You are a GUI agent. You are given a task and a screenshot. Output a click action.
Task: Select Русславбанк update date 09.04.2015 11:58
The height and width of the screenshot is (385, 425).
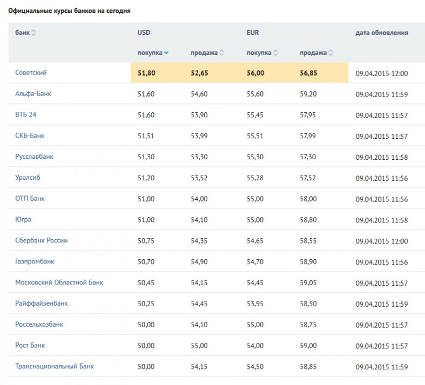(382, 158)
